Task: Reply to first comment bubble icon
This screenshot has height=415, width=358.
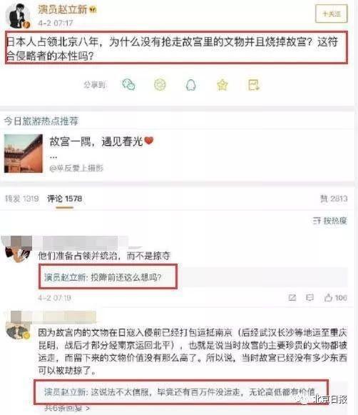Action: [x=310, y=298]
